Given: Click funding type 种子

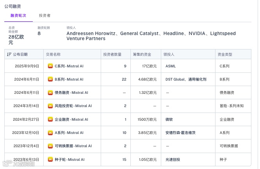Looking at the screenshot, I should [223, 160].
